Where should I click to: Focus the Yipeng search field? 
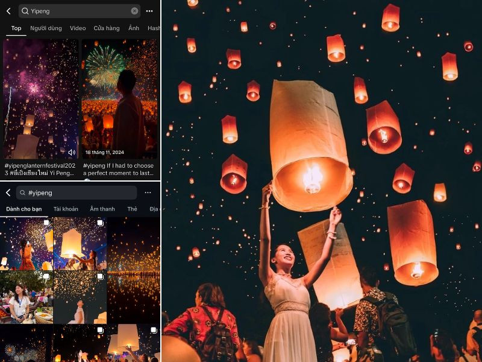click(x=80, y=11)
